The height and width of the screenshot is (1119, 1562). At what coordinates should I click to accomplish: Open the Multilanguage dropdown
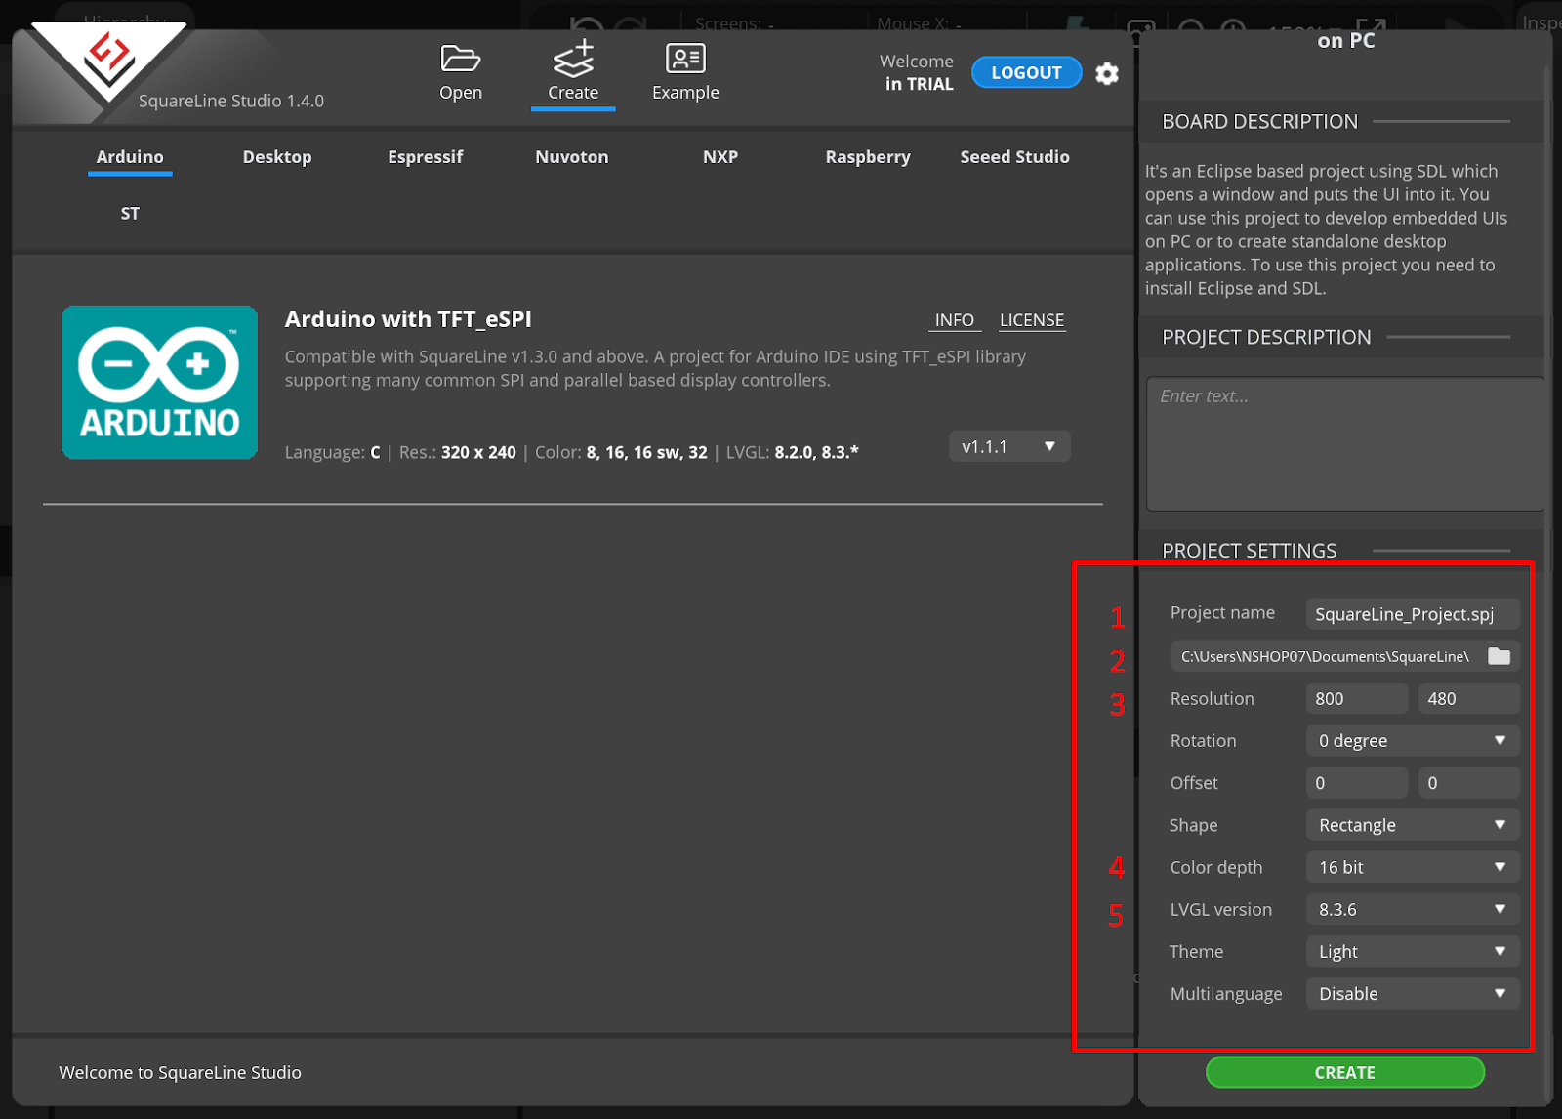click(x=1413, y=993)
